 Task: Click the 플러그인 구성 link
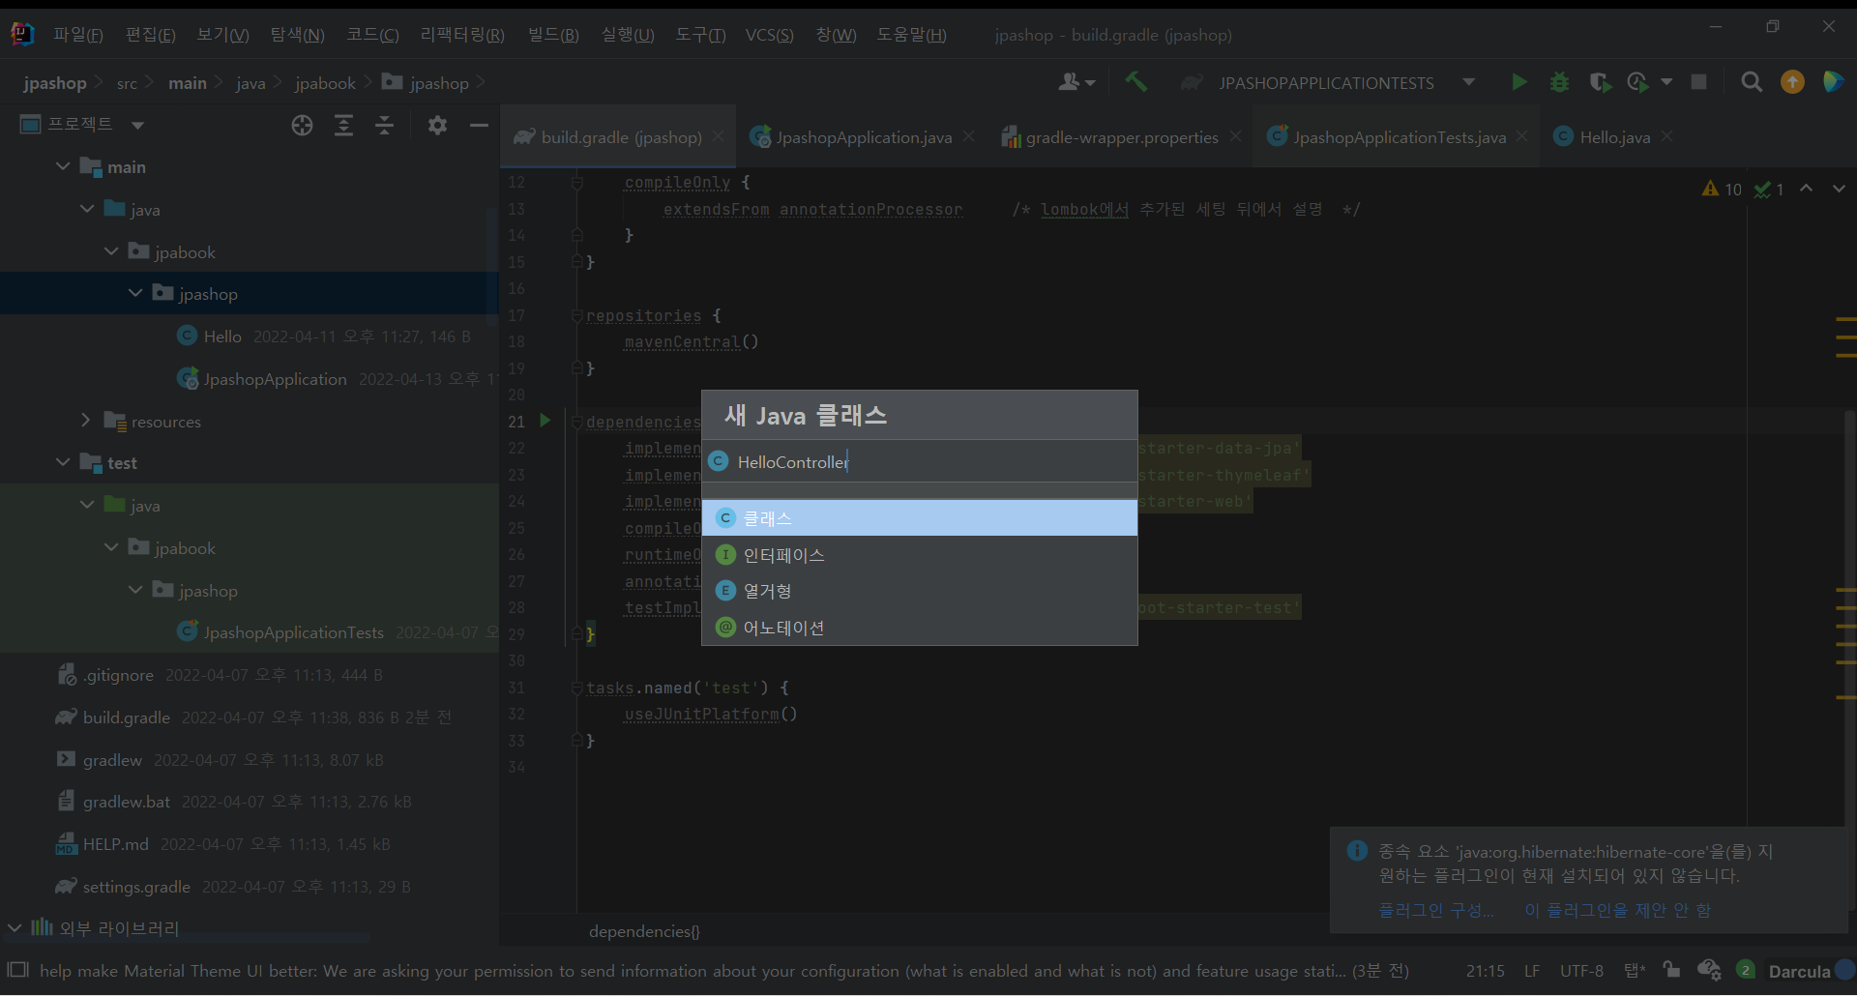tap(1436, 910)
